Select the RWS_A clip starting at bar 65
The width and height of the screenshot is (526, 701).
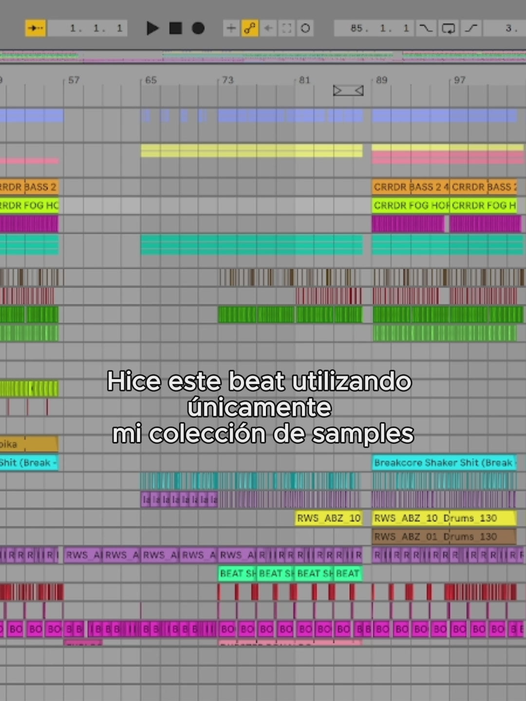(x=160, y=555)
